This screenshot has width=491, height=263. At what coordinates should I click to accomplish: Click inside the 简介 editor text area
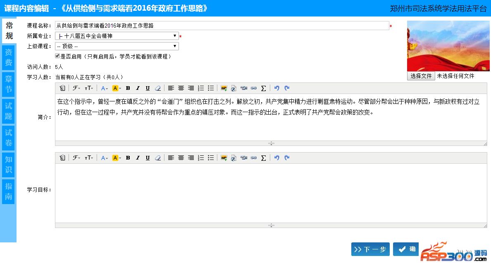click(271, 117)
